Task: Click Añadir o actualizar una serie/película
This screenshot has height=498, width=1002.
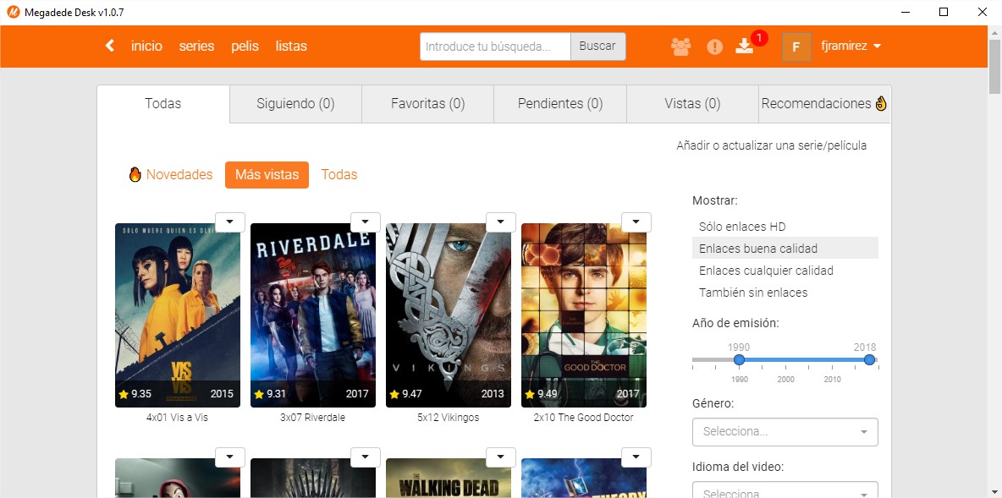Action: (x=771, y=145)
